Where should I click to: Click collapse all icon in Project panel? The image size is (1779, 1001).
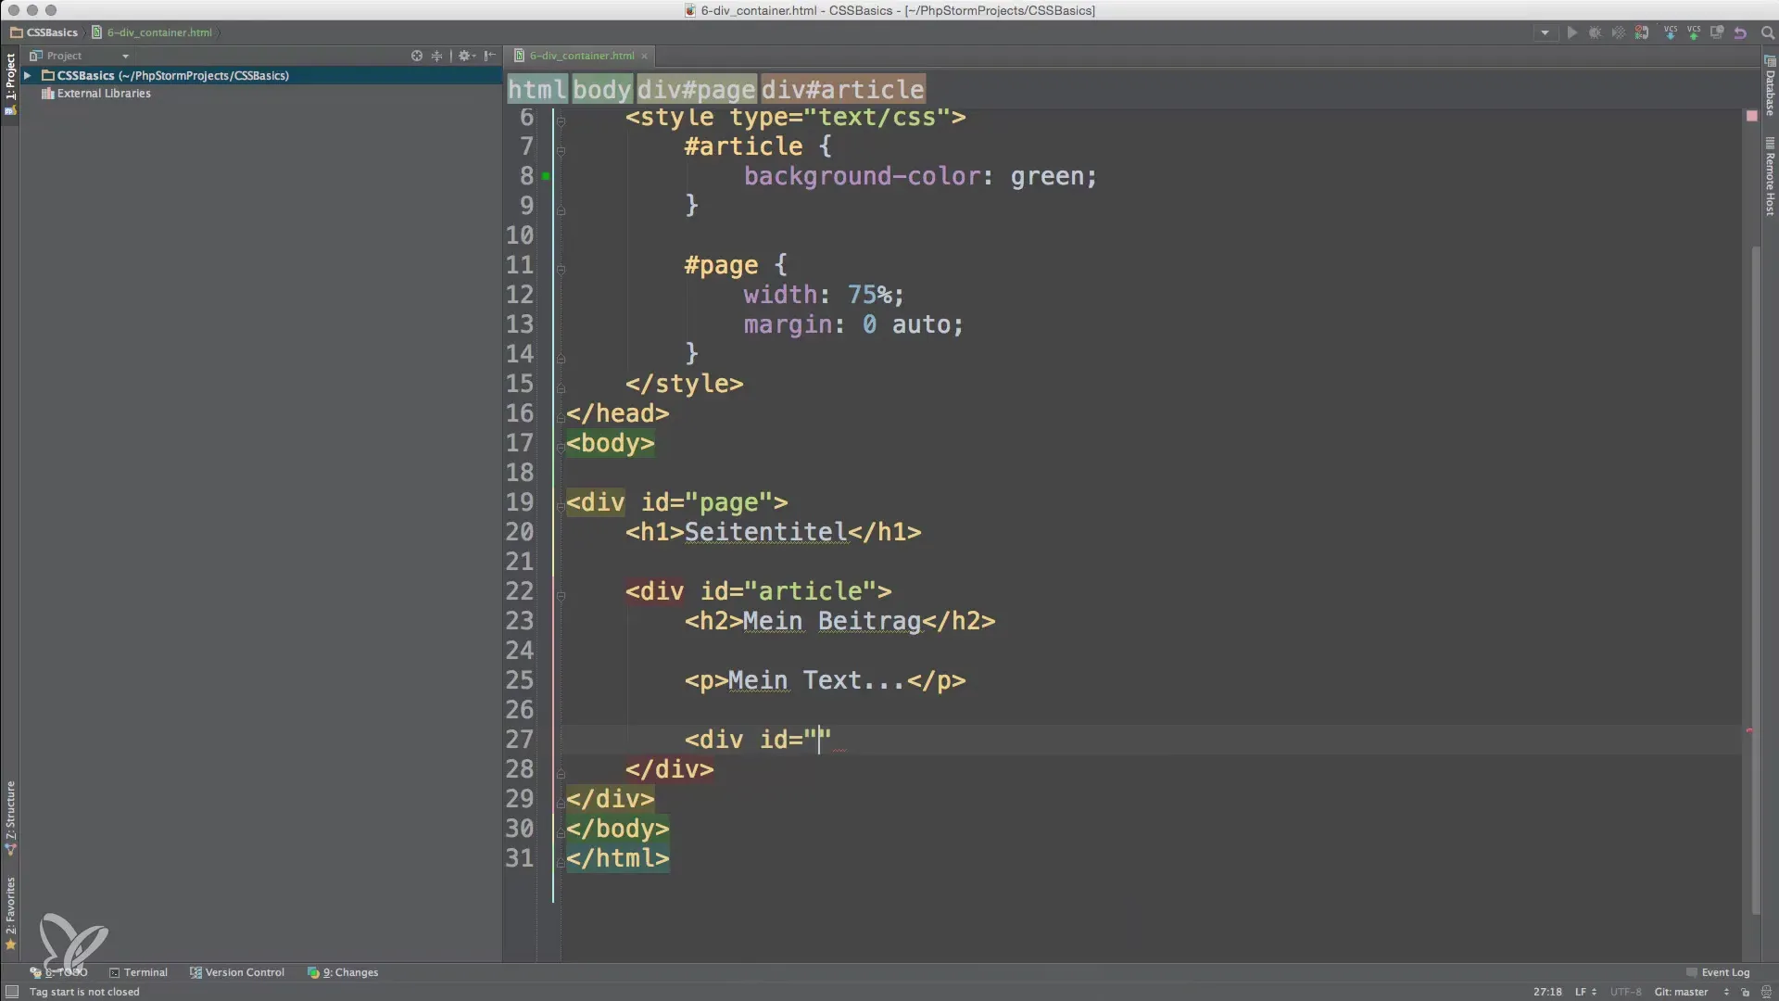(x=437, y=56)
